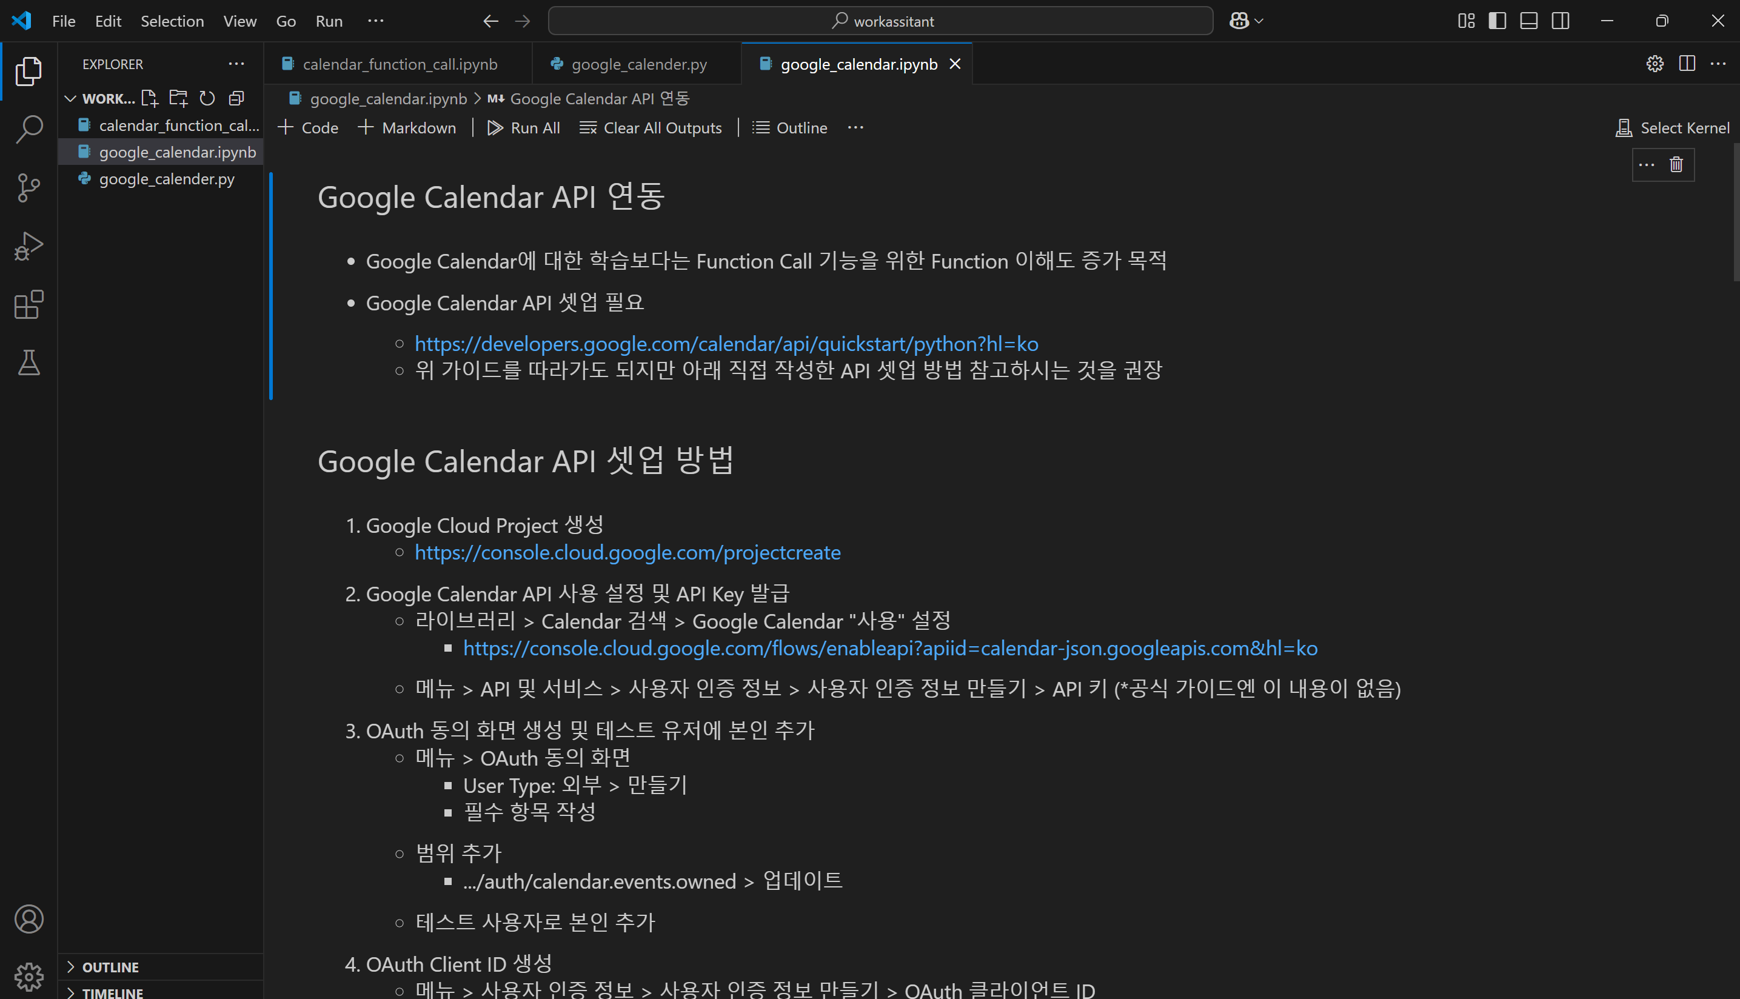Open the console projectcreate link

point(627,552)
